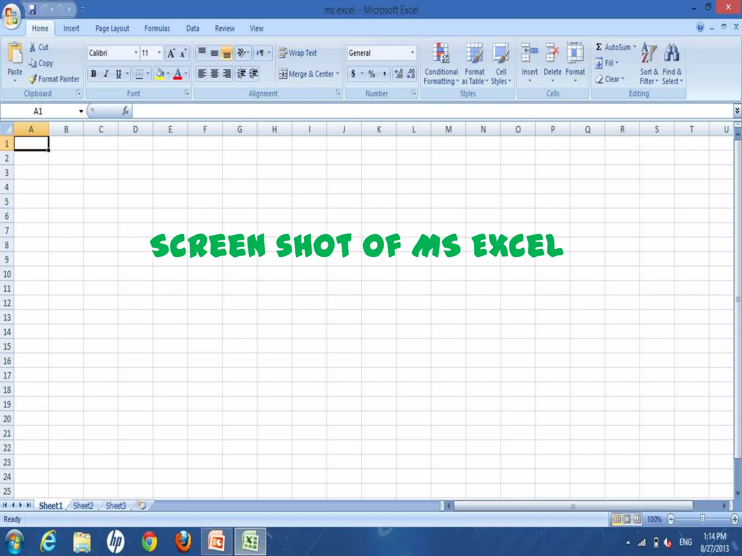Click the Cells Format icon

point(575,53)
